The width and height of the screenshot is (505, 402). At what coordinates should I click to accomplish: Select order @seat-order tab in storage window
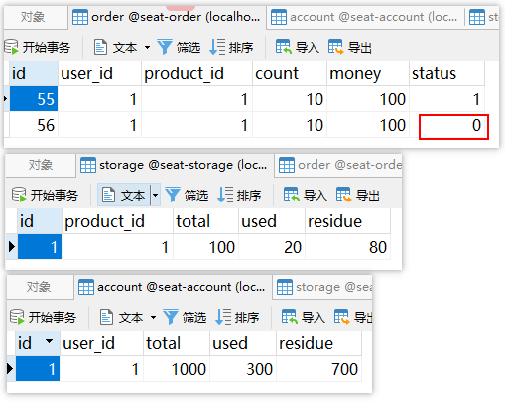[338, 165]
